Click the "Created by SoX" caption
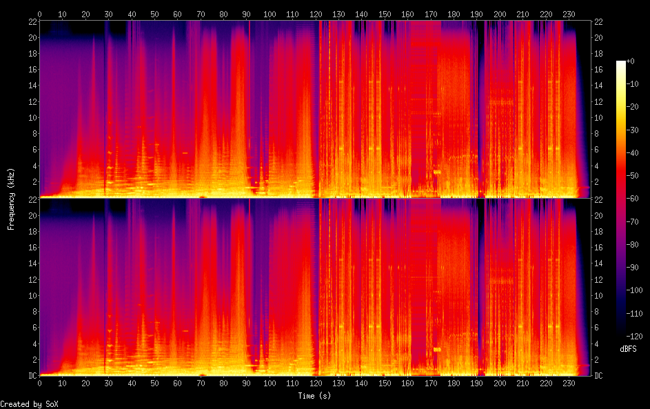The height and width of the screenshot is (409, 650). coord(29,404)
